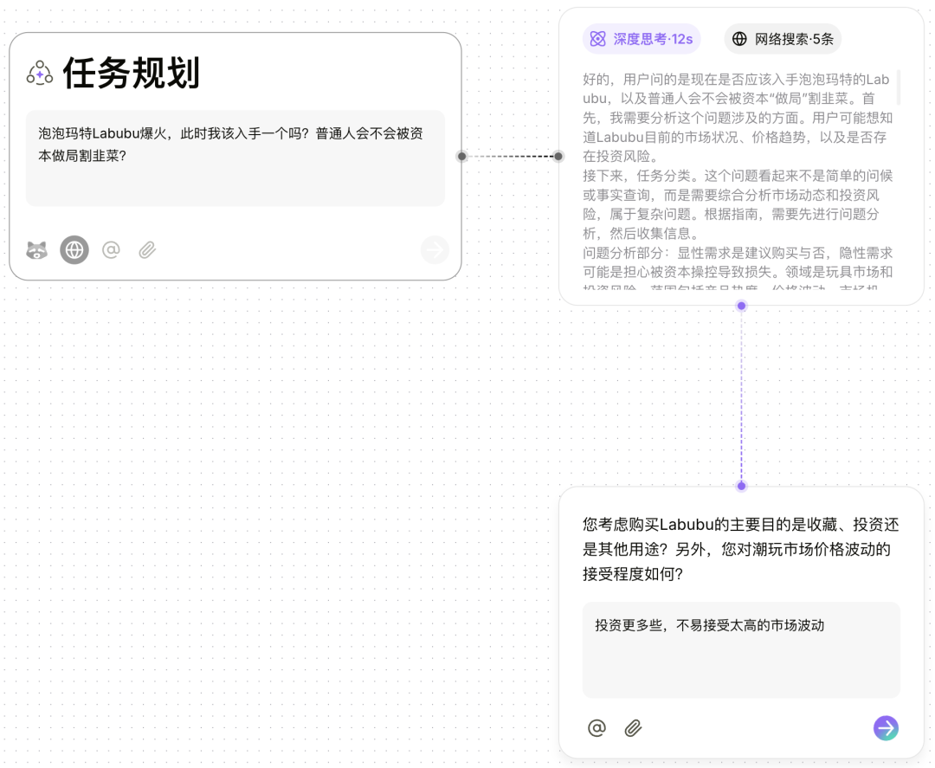
Task: Click the Labubu question input in task planning card
Action: [235, 158]
